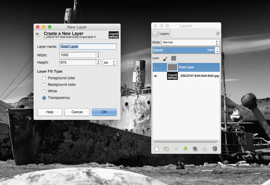Adjust the Opacity stepper arrows
Screen dimensions: 270x185
pos(218,50)
